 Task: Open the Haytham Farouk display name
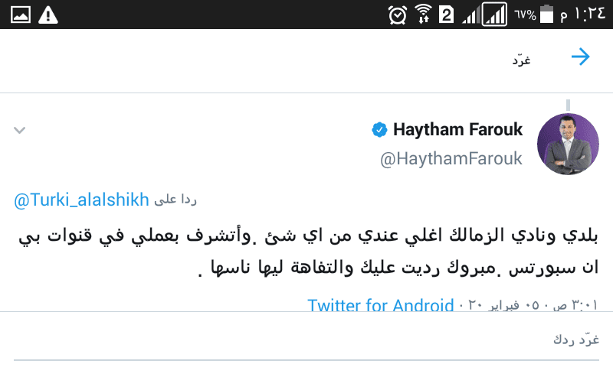pos(457,129)
